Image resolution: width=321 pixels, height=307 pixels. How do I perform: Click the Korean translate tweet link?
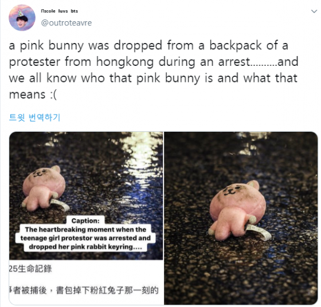34,117
